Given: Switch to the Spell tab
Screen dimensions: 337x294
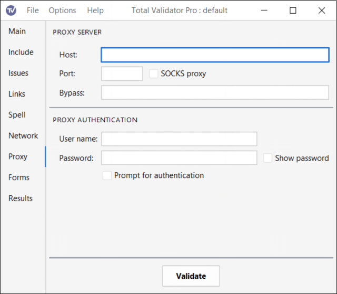Looking at the screenshot, I should pyautogui.click(x=17, y=115).
